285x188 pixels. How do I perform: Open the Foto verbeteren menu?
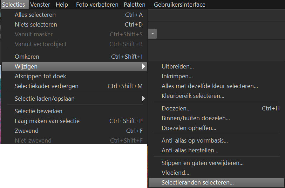pos(97,5)
